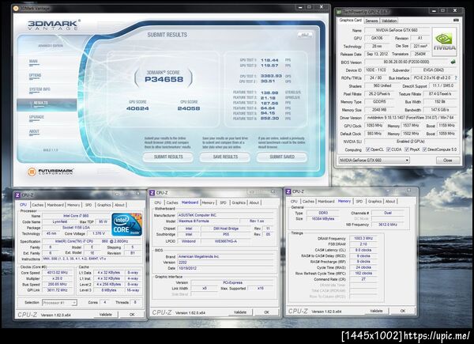Click Validate in the CPU-Z Memory window

[x=376, y=311]
